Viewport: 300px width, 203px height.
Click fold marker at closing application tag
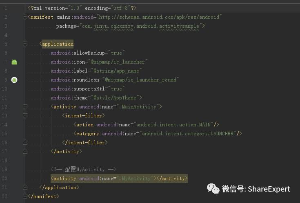point(25,188)
